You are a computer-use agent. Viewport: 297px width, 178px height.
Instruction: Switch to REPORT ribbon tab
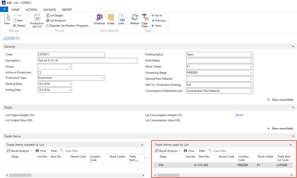[x=67, y=10]
